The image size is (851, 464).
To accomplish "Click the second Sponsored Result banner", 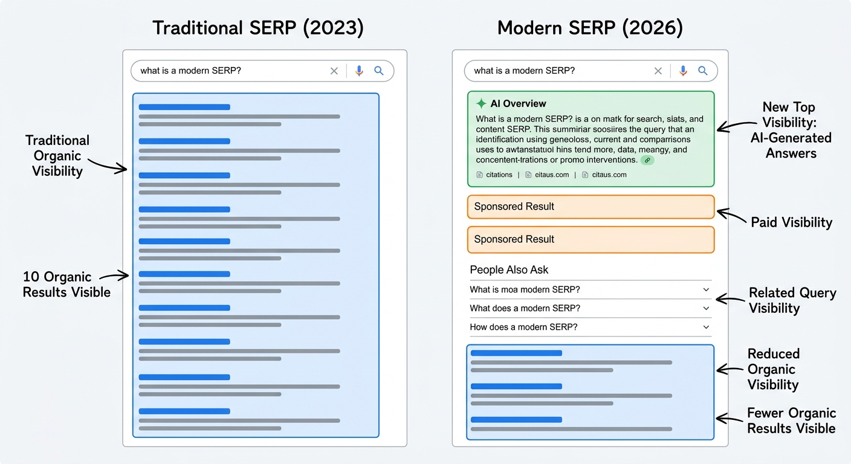I will click(591, 239).
